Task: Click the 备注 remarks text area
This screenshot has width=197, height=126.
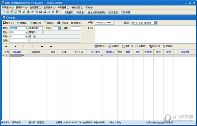Action: click(145, 35)
